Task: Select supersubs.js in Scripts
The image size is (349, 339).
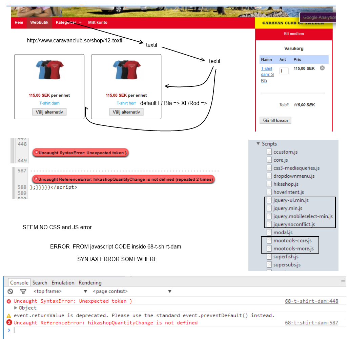Action: (287, 265)
